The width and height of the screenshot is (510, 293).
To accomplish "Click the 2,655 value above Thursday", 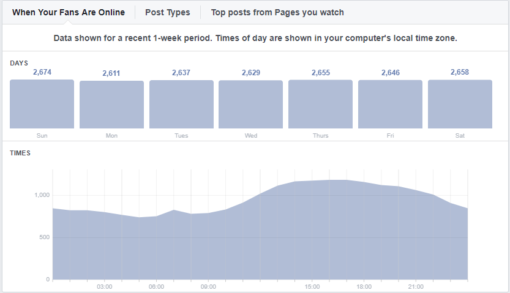I will pyautogui.click(x=321, y=73).
